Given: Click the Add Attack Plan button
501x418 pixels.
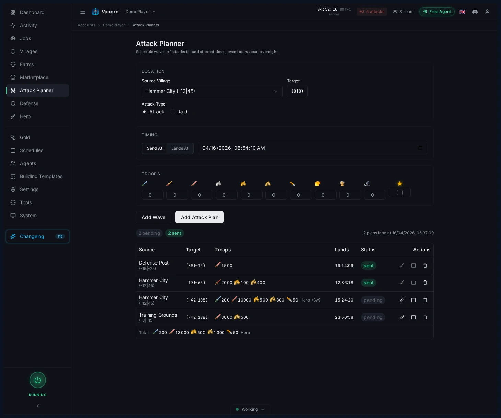Looking at the screenshot, I should click(199, 217).
